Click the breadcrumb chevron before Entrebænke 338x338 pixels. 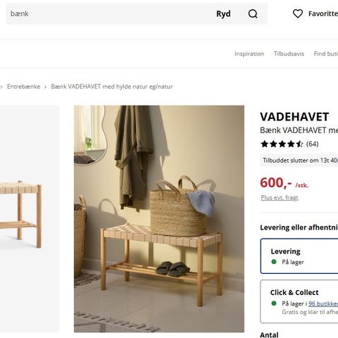coord(1,87)
